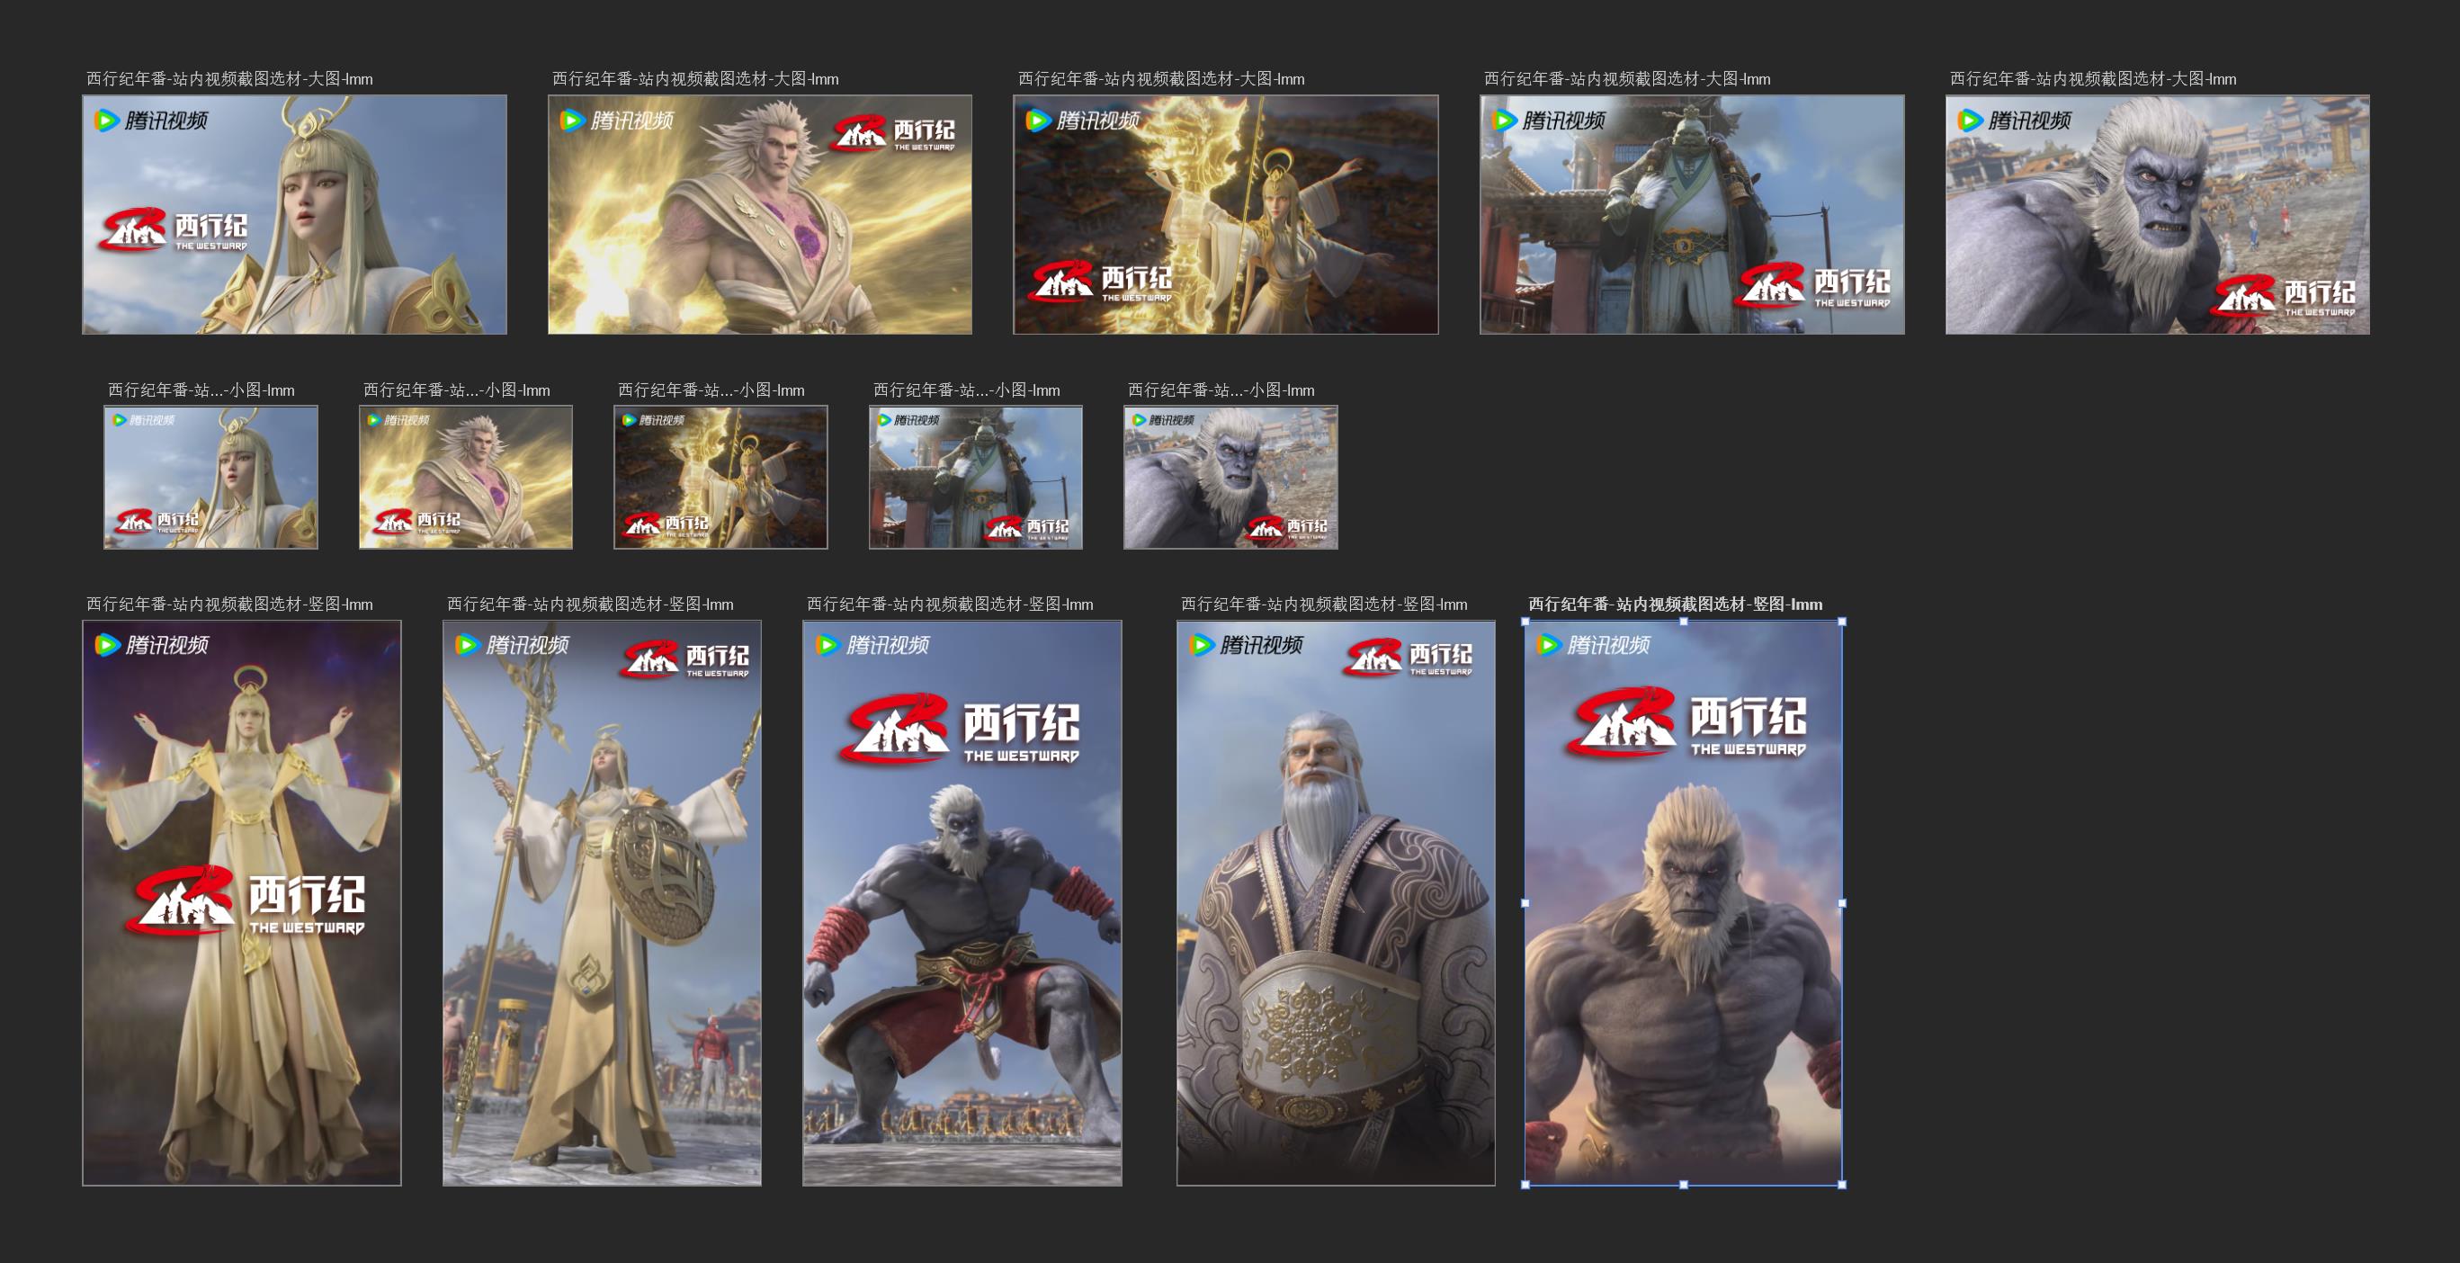Click the 大图-lmm title above the white-haired man artboard
Image resolution: width=2460 pixels, height=1263 pixels.
point(695,79)
